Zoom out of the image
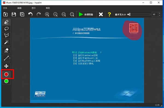This screenshot has width=164, height=108. click(x=55, y=14)
